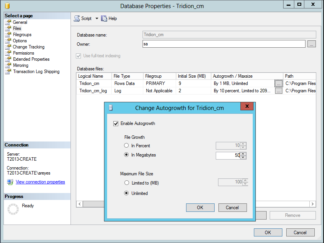Viewport: 324px width, 243px height.
Task: Select the In Percent radio button
Action: [x=126, y=146]
